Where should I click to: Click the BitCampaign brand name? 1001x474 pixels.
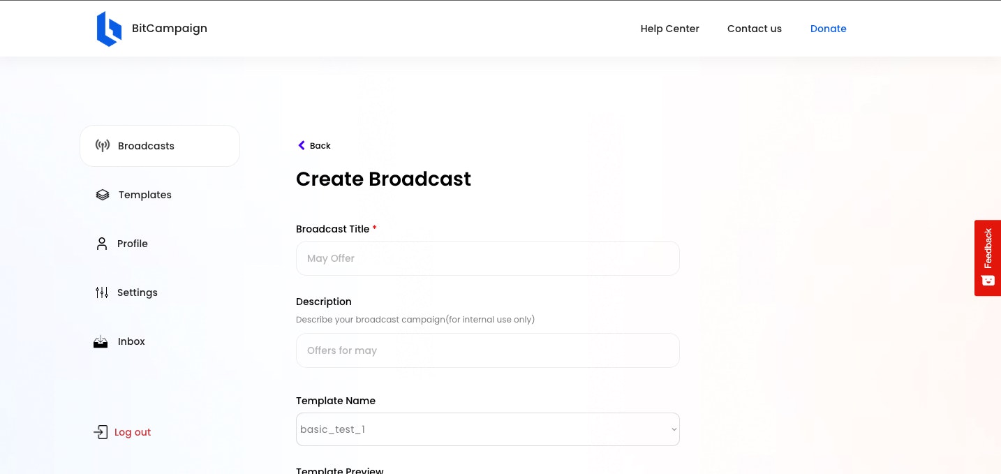pyautogui.click(x=170, y=29)
